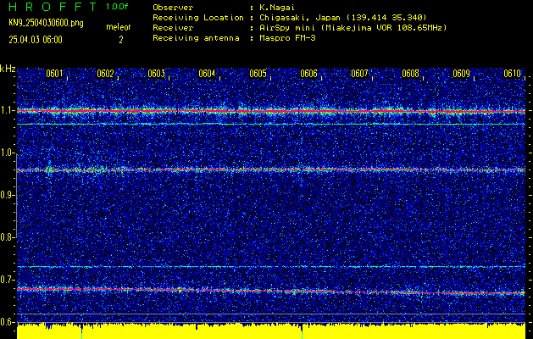
Task: Click the 0608 time marker
Action: pos(410,74)
